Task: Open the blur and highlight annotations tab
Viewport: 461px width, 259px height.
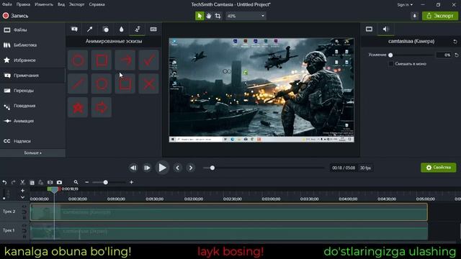Action: pos(122,29)
